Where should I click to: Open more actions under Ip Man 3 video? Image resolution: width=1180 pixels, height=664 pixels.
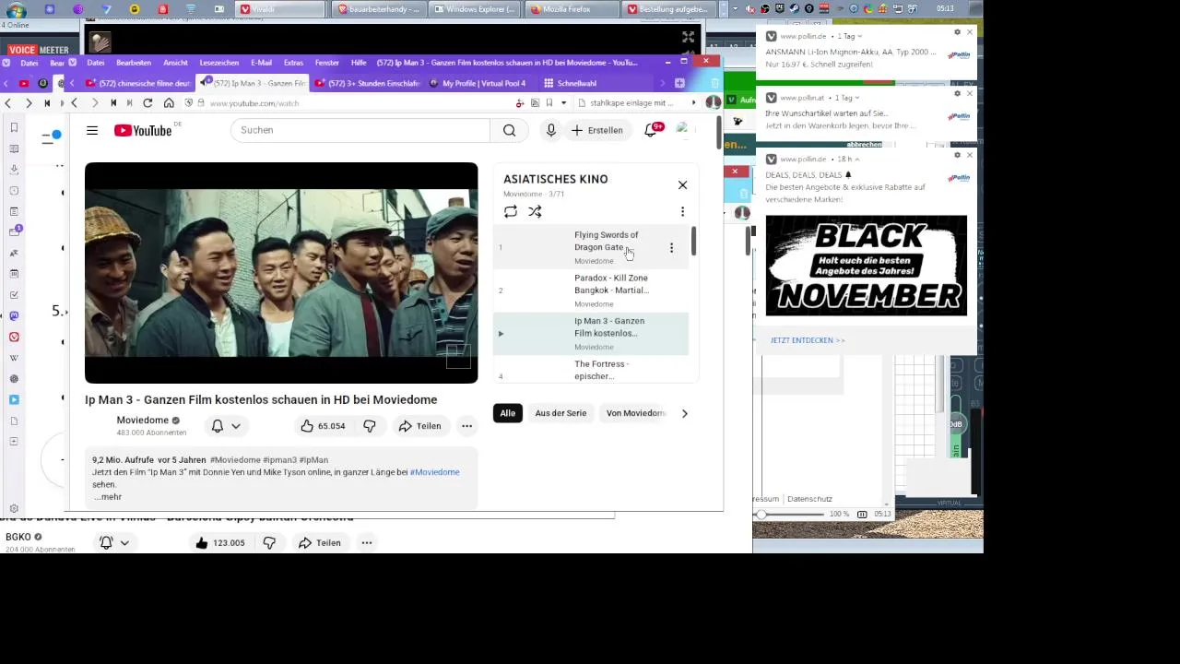point(466,426)
